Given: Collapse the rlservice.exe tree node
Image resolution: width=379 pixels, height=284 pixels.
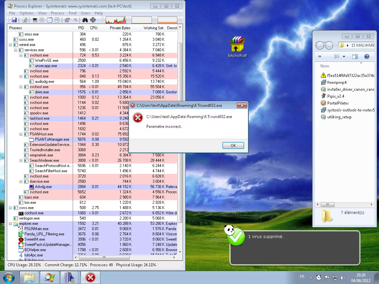Looking at the screenshot, I should 21,181.
